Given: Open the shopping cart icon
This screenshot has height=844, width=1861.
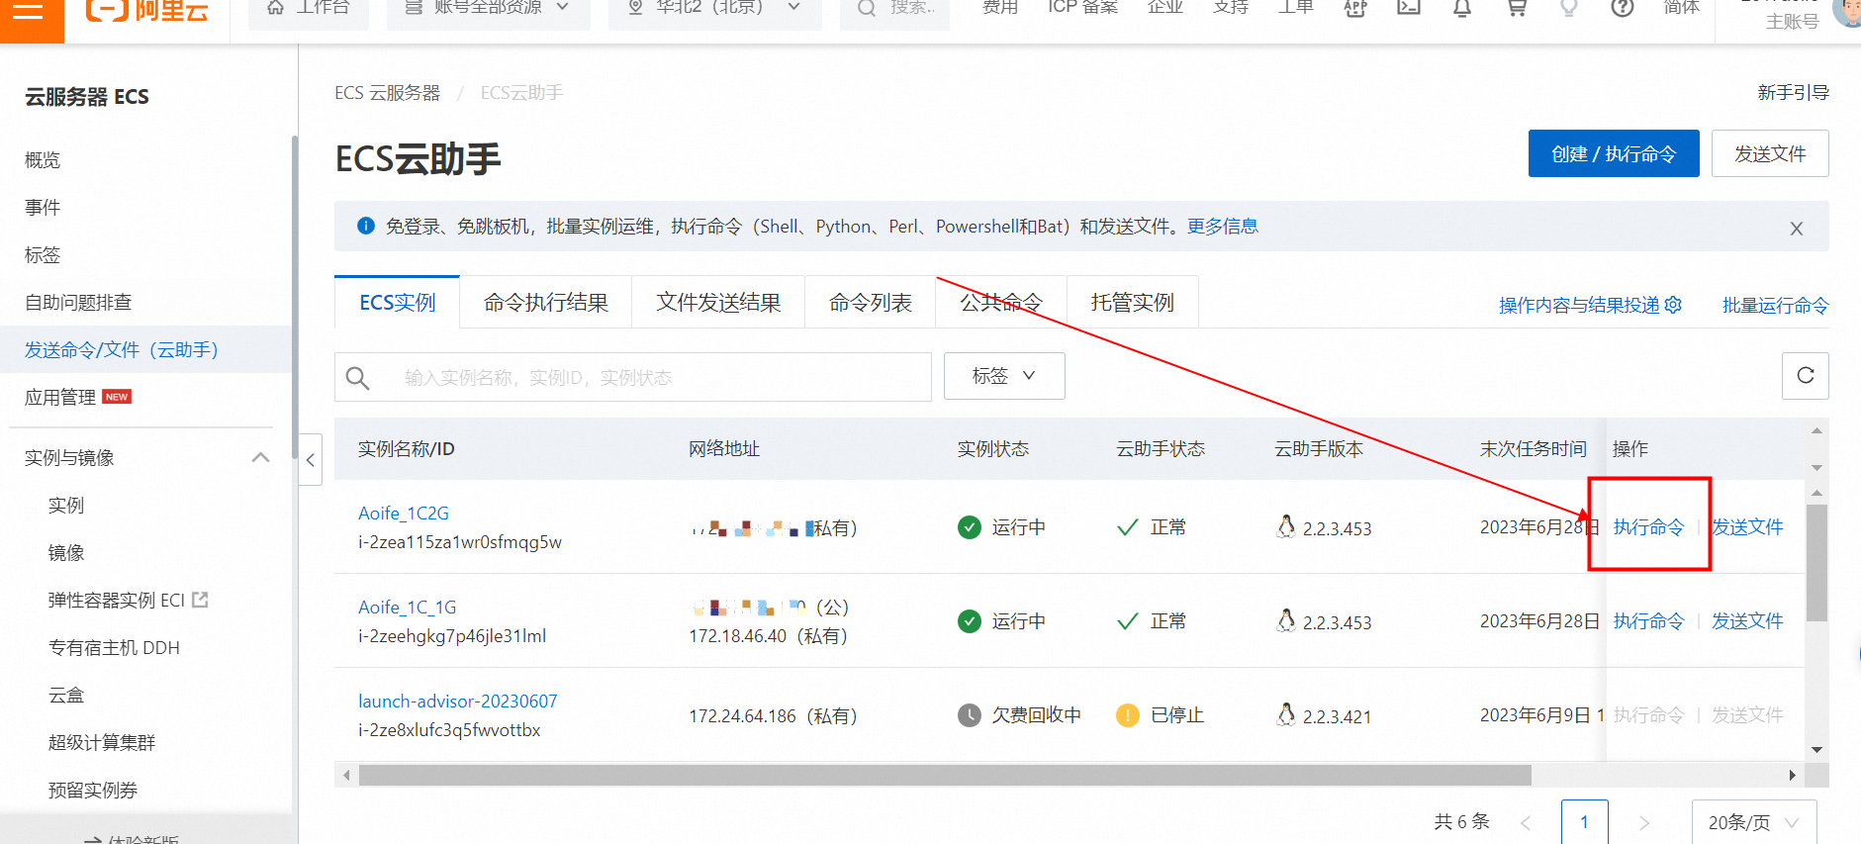Looking at the screenshot, I should coord(1517,8).
